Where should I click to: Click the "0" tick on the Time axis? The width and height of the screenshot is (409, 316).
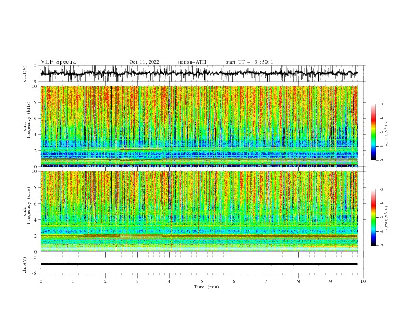(x=41, y=281)
